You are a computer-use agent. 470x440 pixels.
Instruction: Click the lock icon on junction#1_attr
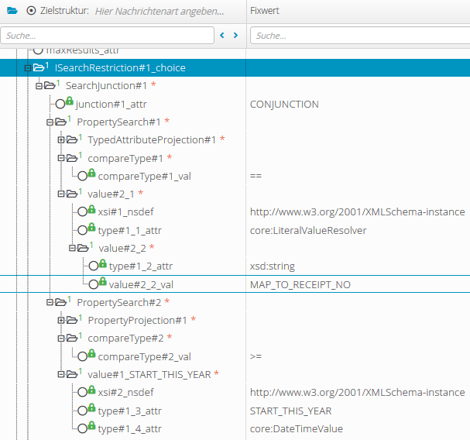click(x=69, y=101)
